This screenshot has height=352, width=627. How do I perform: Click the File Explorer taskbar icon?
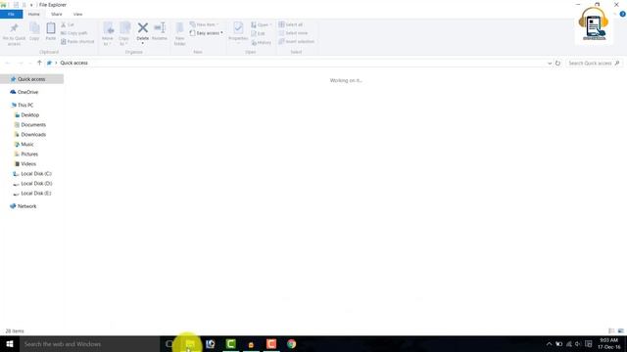tap(190, 343)
